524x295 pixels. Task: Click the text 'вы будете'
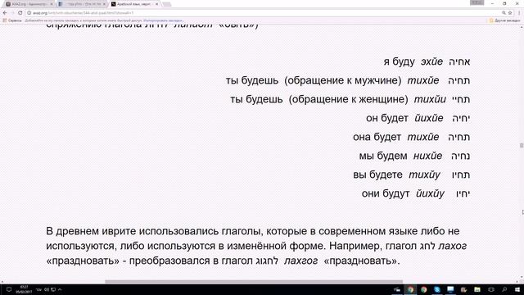pos(377,175)
